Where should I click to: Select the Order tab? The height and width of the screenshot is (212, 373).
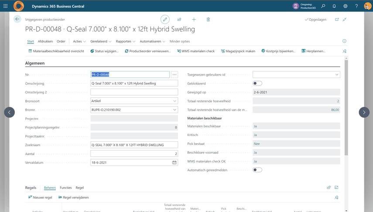[61, 41]
